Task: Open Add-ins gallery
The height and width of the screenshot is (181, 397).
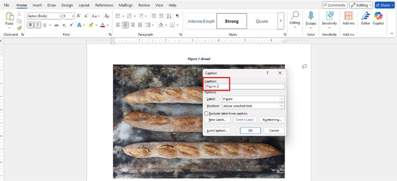Action: 348,18
